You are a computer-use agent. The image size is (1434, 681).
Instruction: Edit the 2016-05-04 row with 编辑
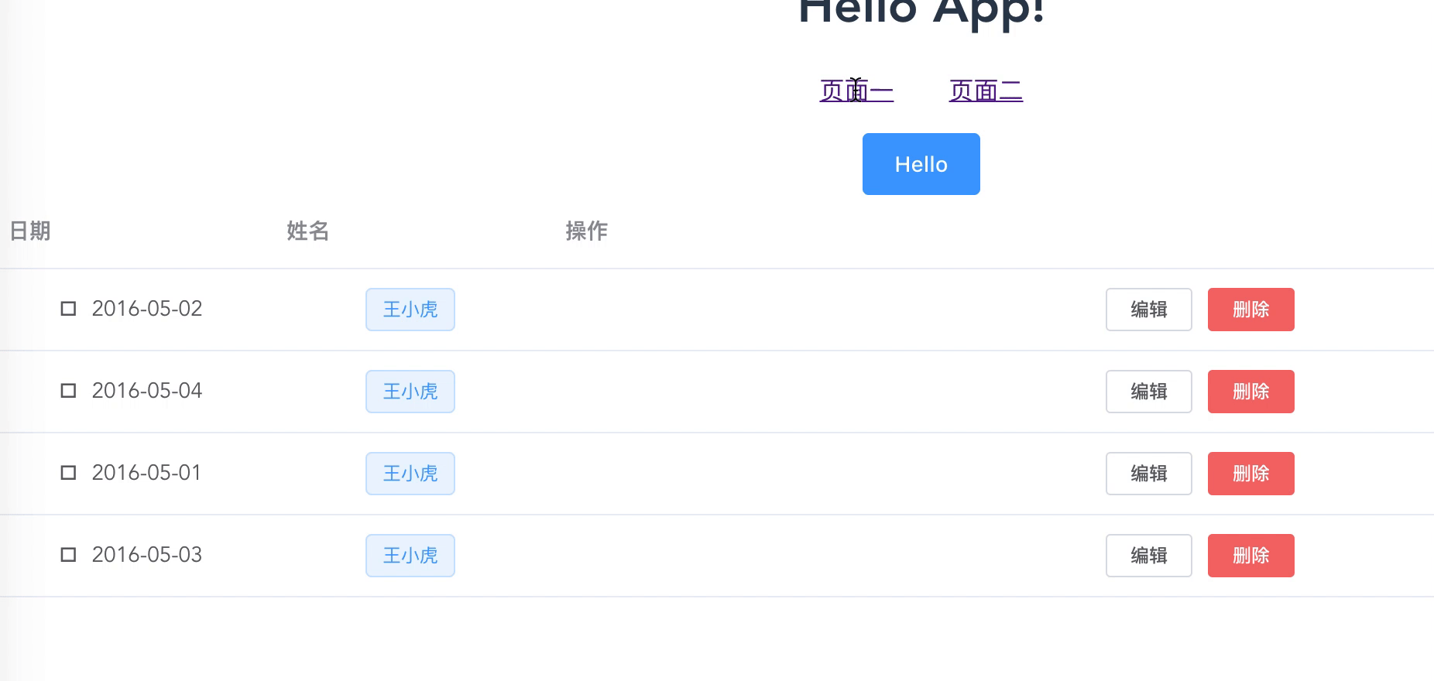1149,392
